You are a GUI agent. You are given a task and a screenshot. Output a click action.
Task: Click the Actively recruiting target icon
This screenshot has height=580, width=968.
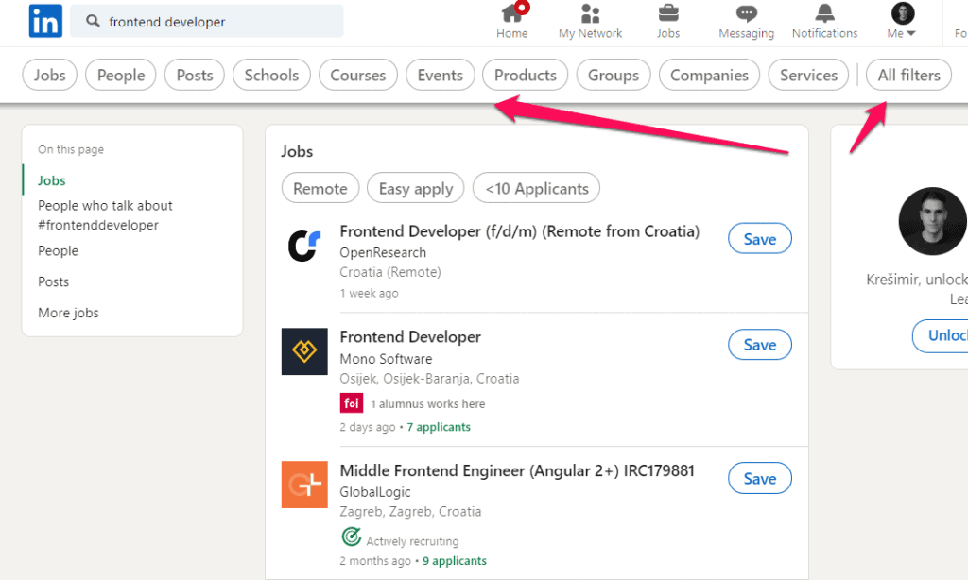[x=352, y=537]
